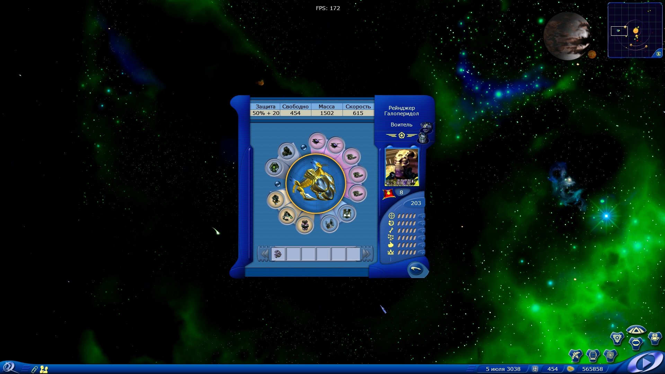This screenshot has width=665, height=374.
Task: Click the date '5 июля 3038'
Action: coord(503,369)
